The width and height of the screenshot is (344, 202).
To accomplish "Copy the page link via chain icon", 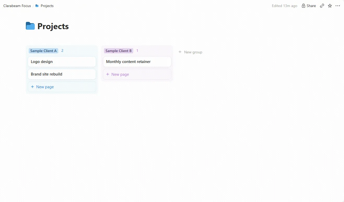I will click(x=322, y=6).
